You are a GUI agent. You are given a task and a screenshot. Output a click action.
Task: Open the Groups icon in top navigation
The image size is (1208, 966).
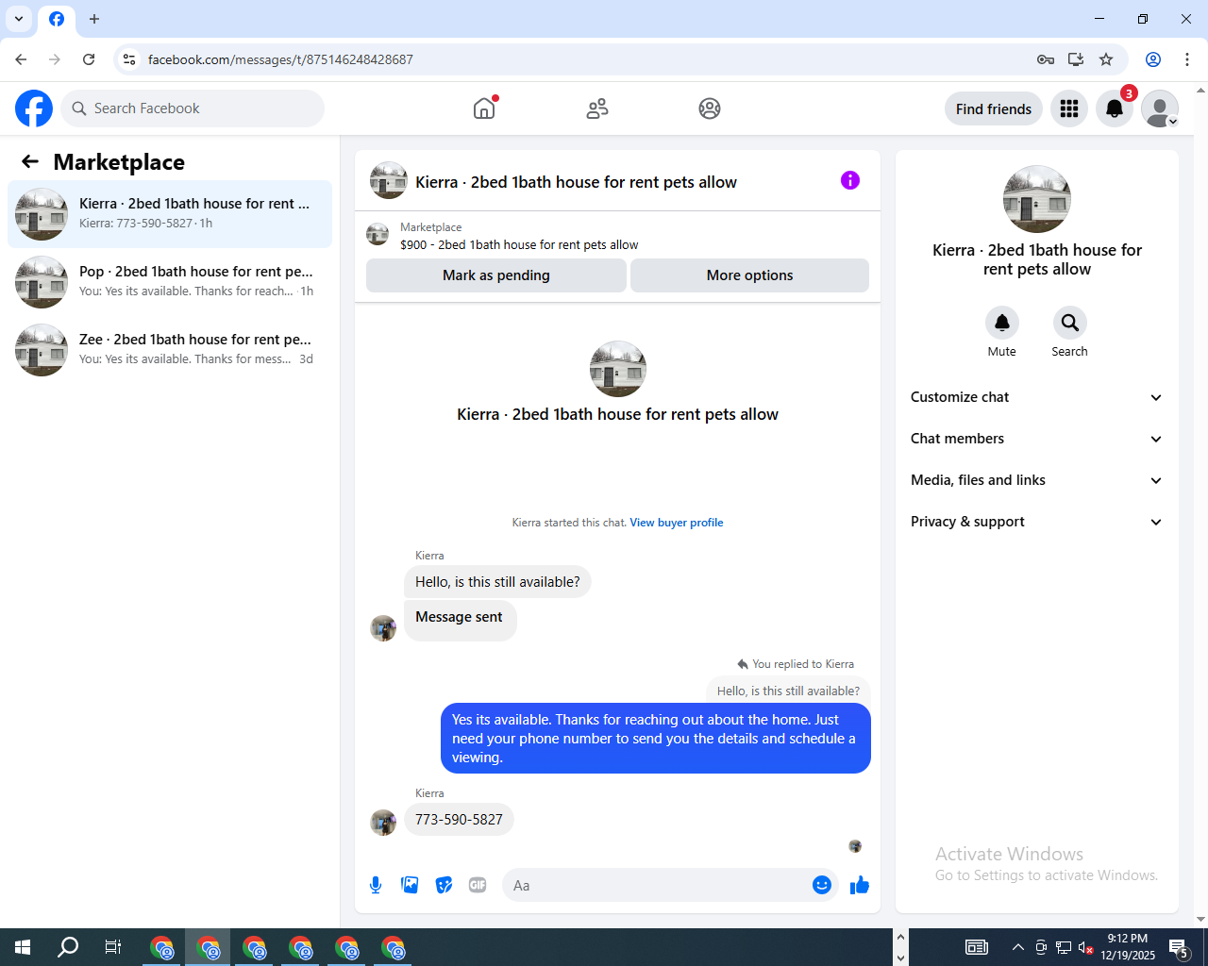coord(710,108)
